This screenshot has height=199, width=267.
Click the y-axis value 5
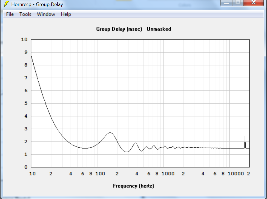[x=26, y=103]
